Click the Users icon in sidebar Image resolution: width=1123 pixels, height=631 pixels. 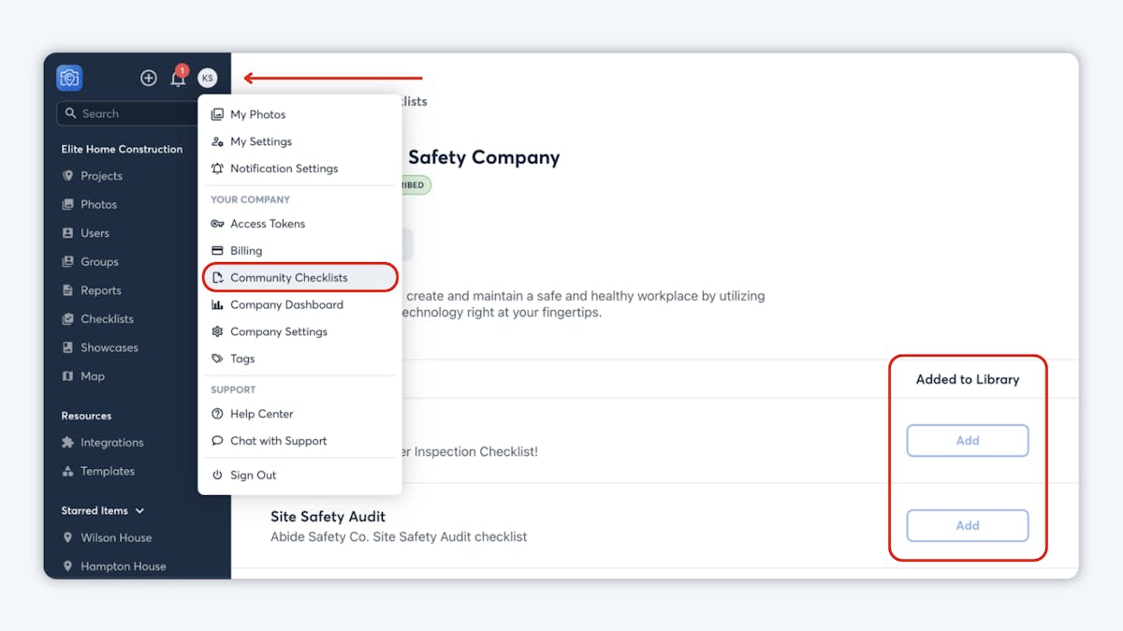click(67, 233)
